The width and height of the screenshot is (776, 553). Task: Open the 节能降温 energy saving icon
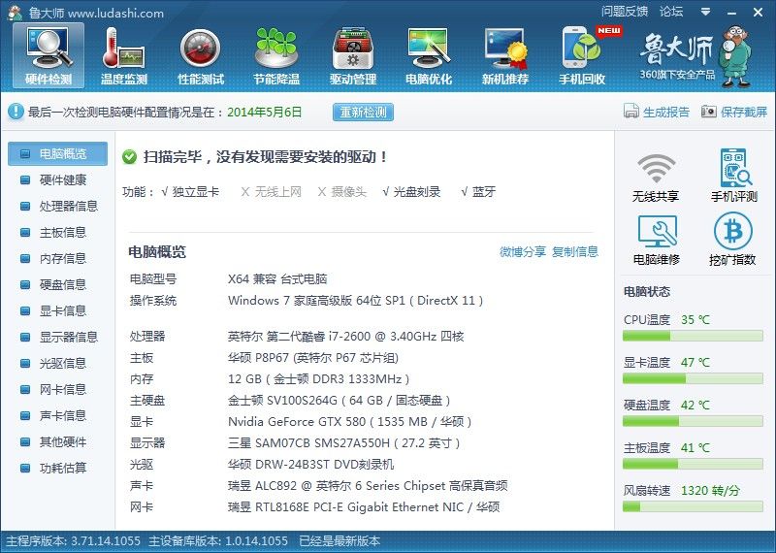[x=275, y=55]
